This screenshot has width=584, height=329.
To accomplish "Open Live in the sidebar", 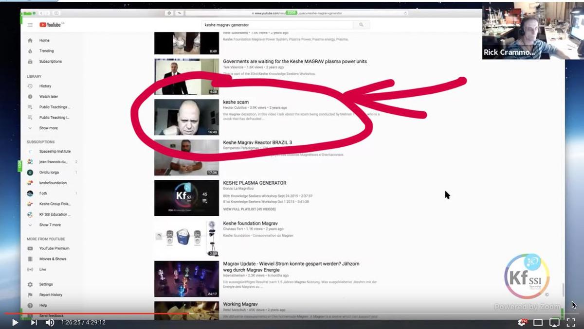I will (43, 269).
